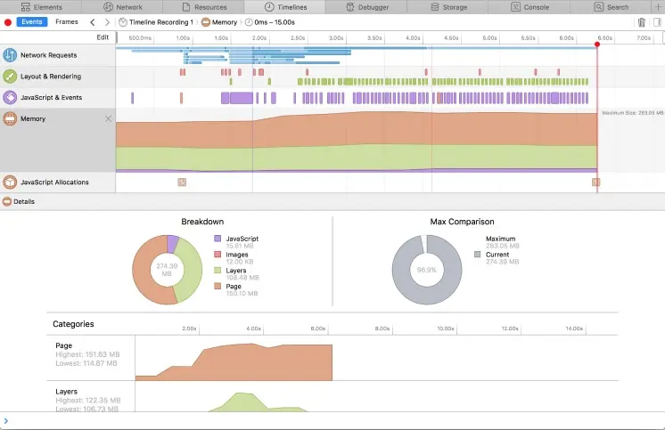
Task: Select the JavaScript & Events timeline icon
Action: click(x=10, y=97)
